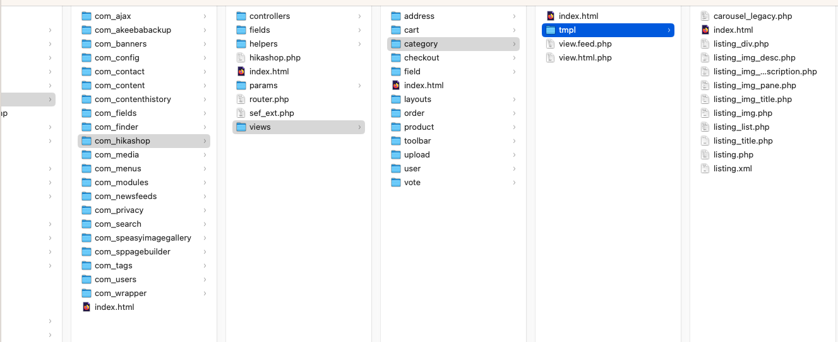This screenshot has width=838, height=342.
Task: Click the checkout folder icon
Action: 396,58
